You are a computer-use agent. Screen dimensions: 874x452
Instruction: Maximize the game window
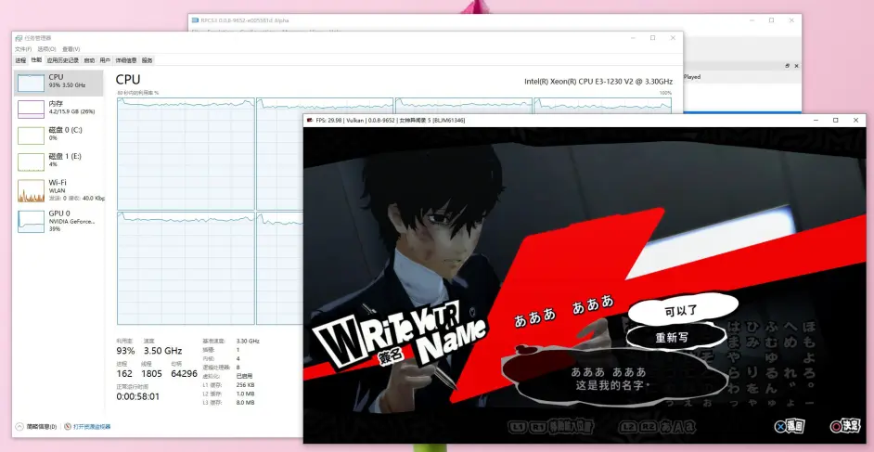pyautogui.click(x=835, y=120)
